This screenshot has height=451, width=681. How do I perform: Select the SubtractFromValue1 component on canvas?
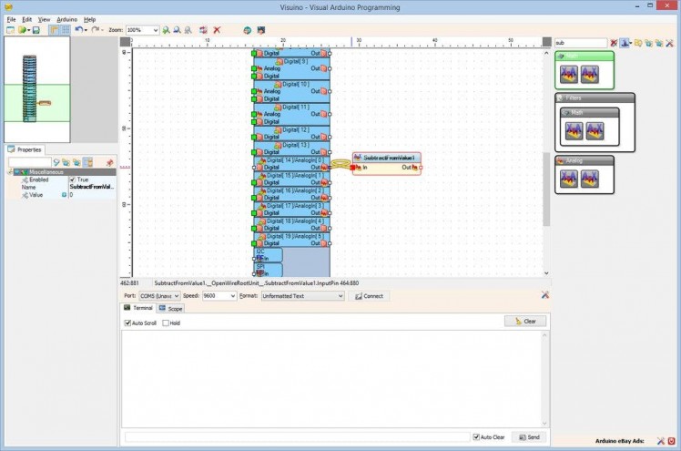pos(387,159)
